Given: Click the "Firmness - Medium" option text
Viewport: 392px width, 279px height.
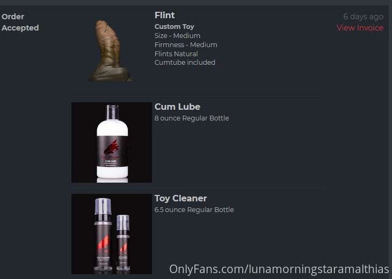Looking at the screenshot, I should coord(186,44).
